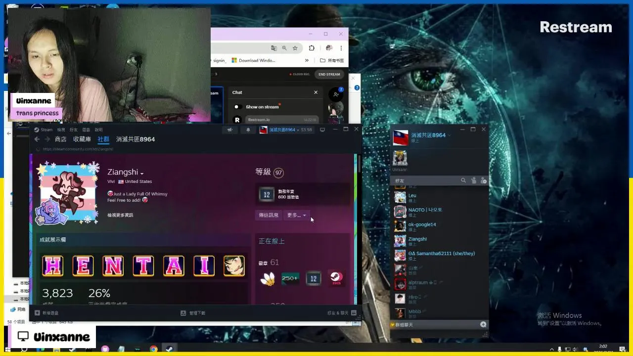Click 管理下載 (Manage downloads)

[193, 313]
